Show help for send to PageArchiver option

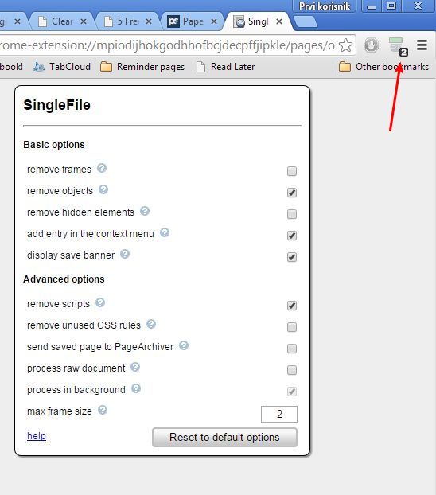pos(184,345)
